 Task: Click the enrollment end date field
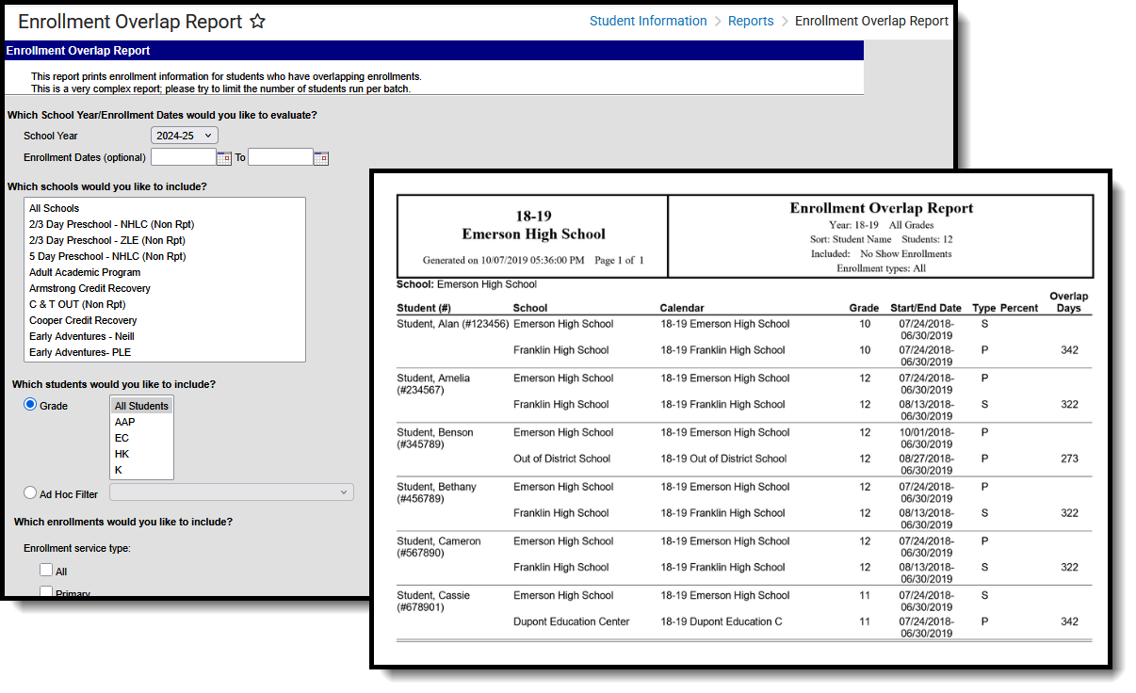281,157
